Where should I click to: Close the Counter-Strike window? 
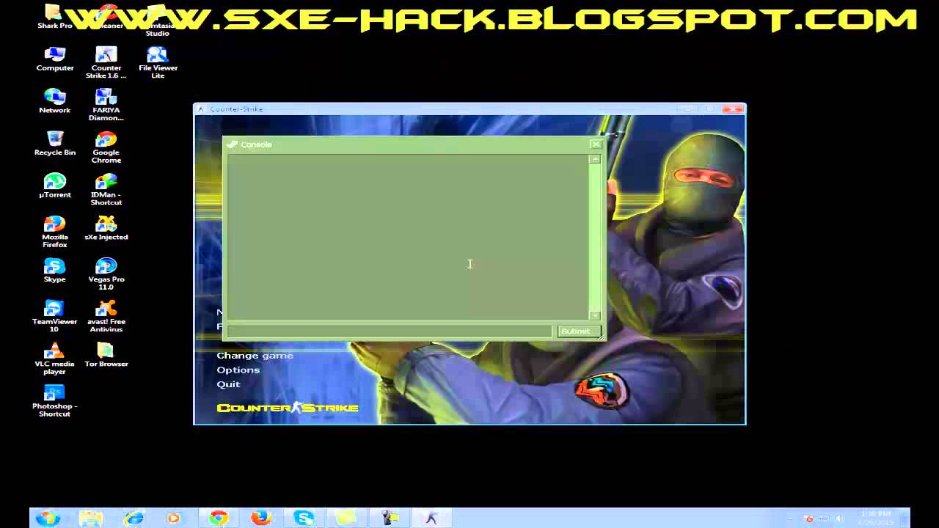point(732,109)
